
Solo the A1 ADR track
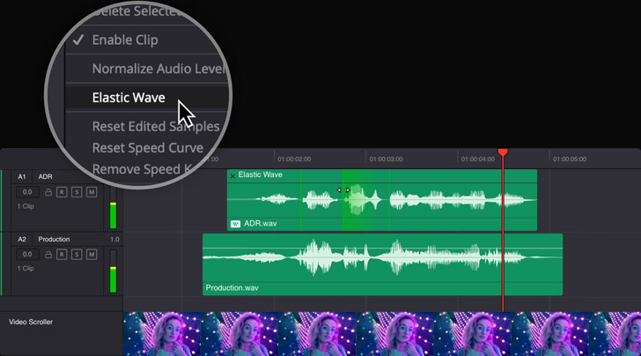77,192
